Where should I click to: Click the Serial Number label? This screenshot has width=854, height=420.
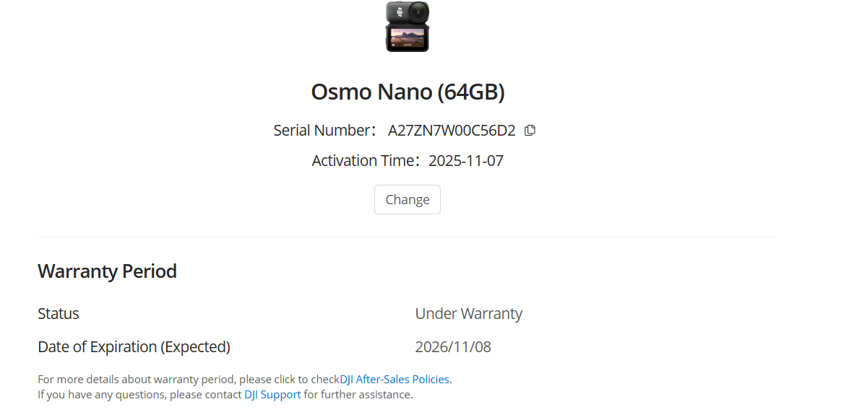click(324, 131)
